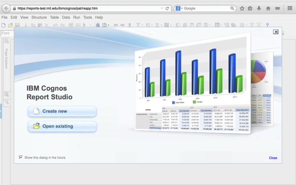Click the Open existing button
This screenshot has height=185, width=296.
click(62, 126)
